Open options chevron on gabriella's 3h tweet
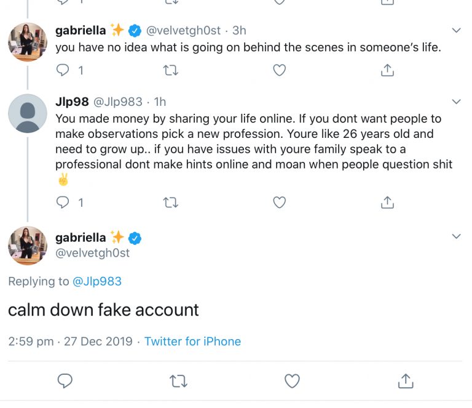The width and height of the screenshot is (472, 408). point(457,30)
